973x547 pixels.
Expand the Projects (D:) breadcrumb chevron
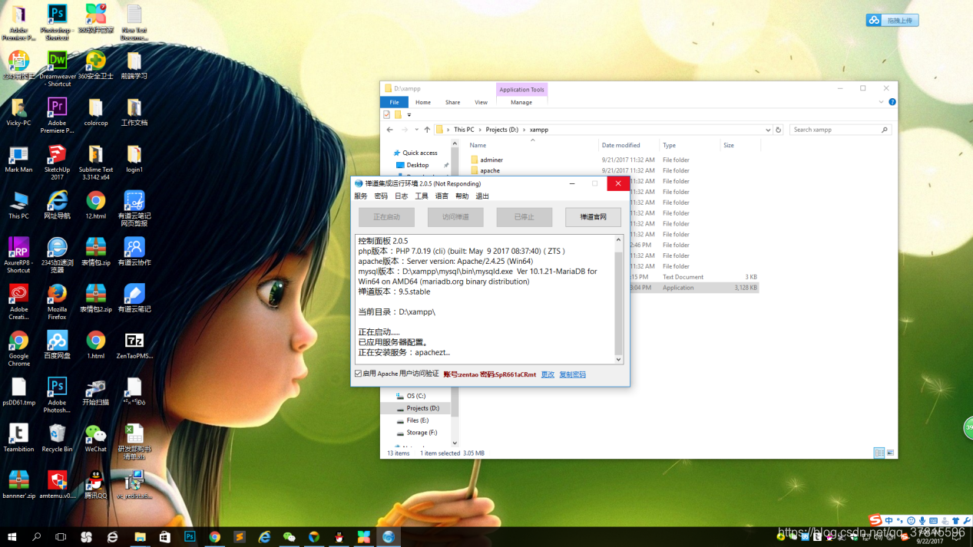524,130
